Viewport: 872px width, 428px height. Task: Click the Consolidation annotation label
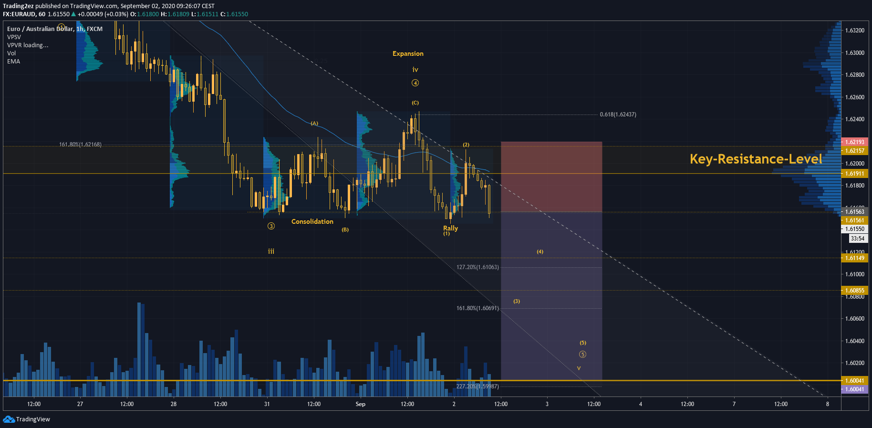[x=312, y=221]
